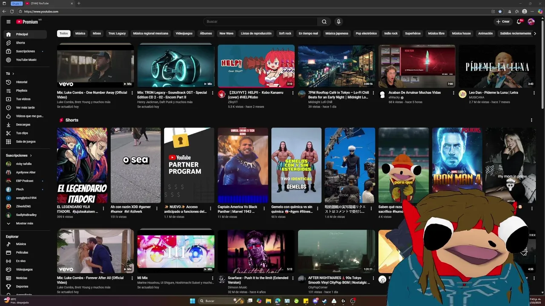This screenshot has width=545, height=306.
Task: Open YouTube Music from the sidebar
Action: pyautogui.click(x=26, y=60)
